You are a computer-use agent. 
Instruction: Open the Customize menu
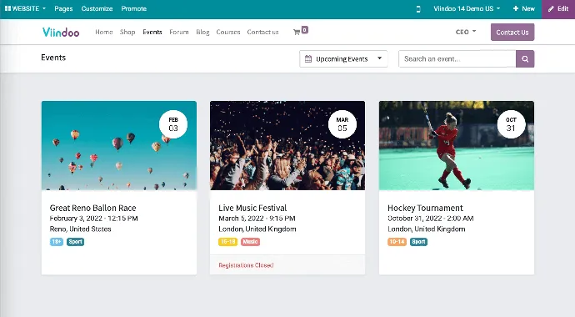tap(97, 8)
